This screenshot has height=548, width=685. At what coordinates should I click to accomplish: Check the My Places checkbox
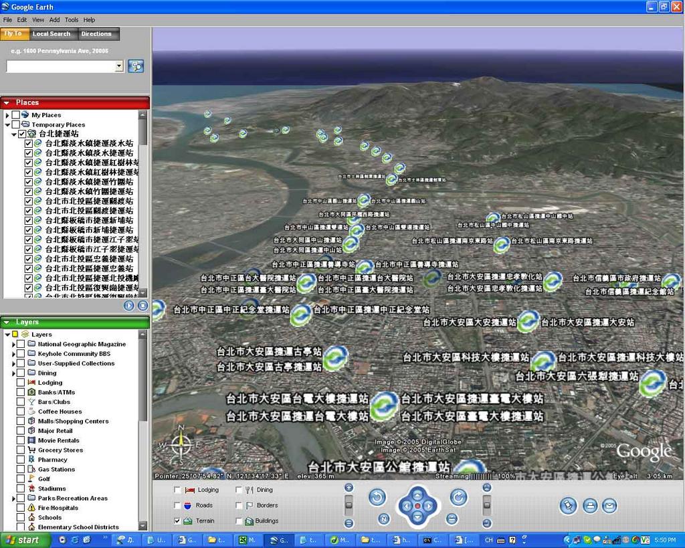coord(16,115)
